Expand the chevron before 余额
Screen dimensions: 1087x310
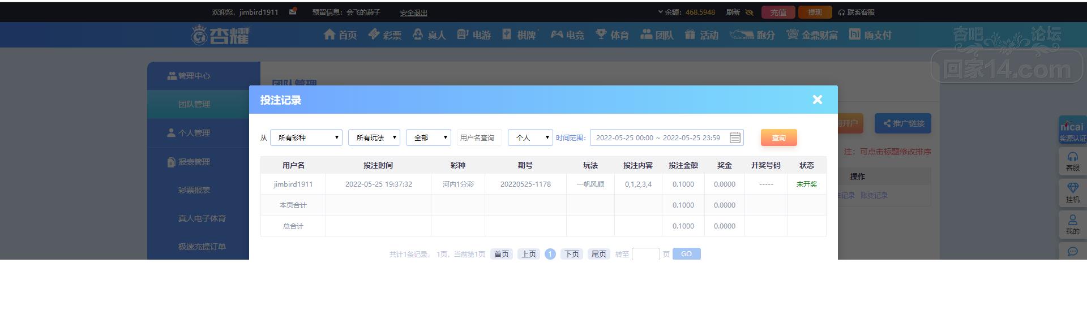point(660,12)
